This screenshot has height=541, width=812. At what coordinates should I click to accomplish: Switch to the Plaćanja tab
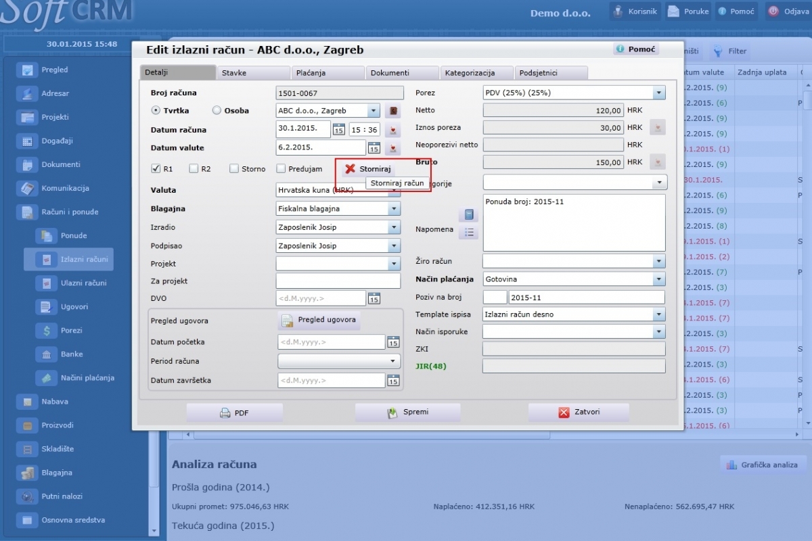coord(328,72)
